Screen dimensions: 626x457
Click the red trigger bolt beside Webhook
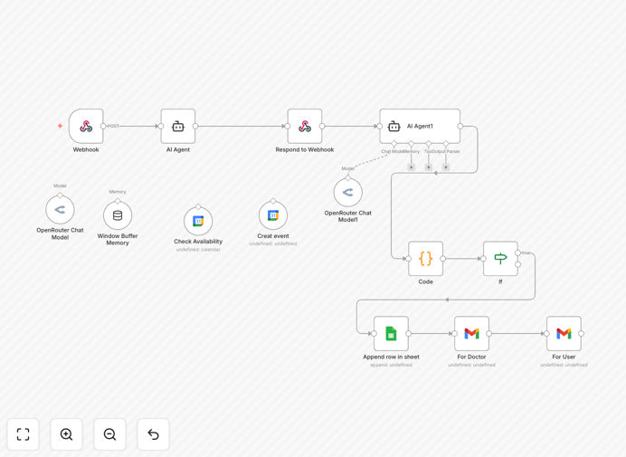tap(60, 126)
